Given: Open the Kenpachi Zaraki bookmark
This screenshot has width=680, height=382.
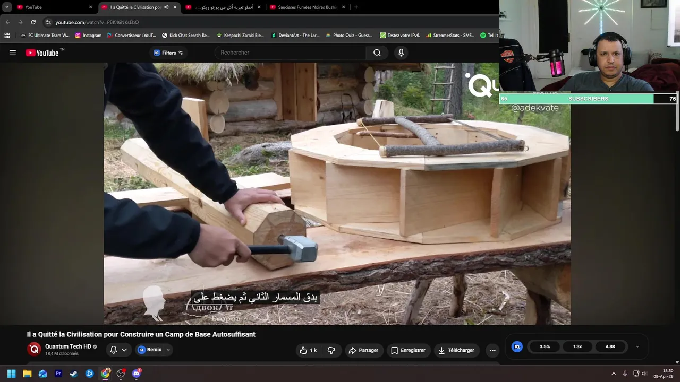Looking at the screenshot, I should tap(240, 36).
